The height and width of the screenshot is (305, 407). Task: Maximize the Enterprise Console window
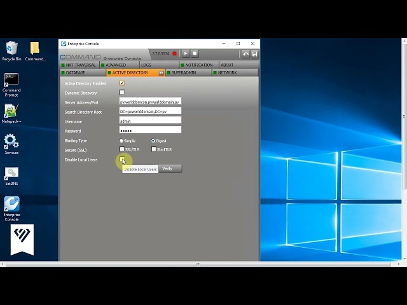pos(238,44)
